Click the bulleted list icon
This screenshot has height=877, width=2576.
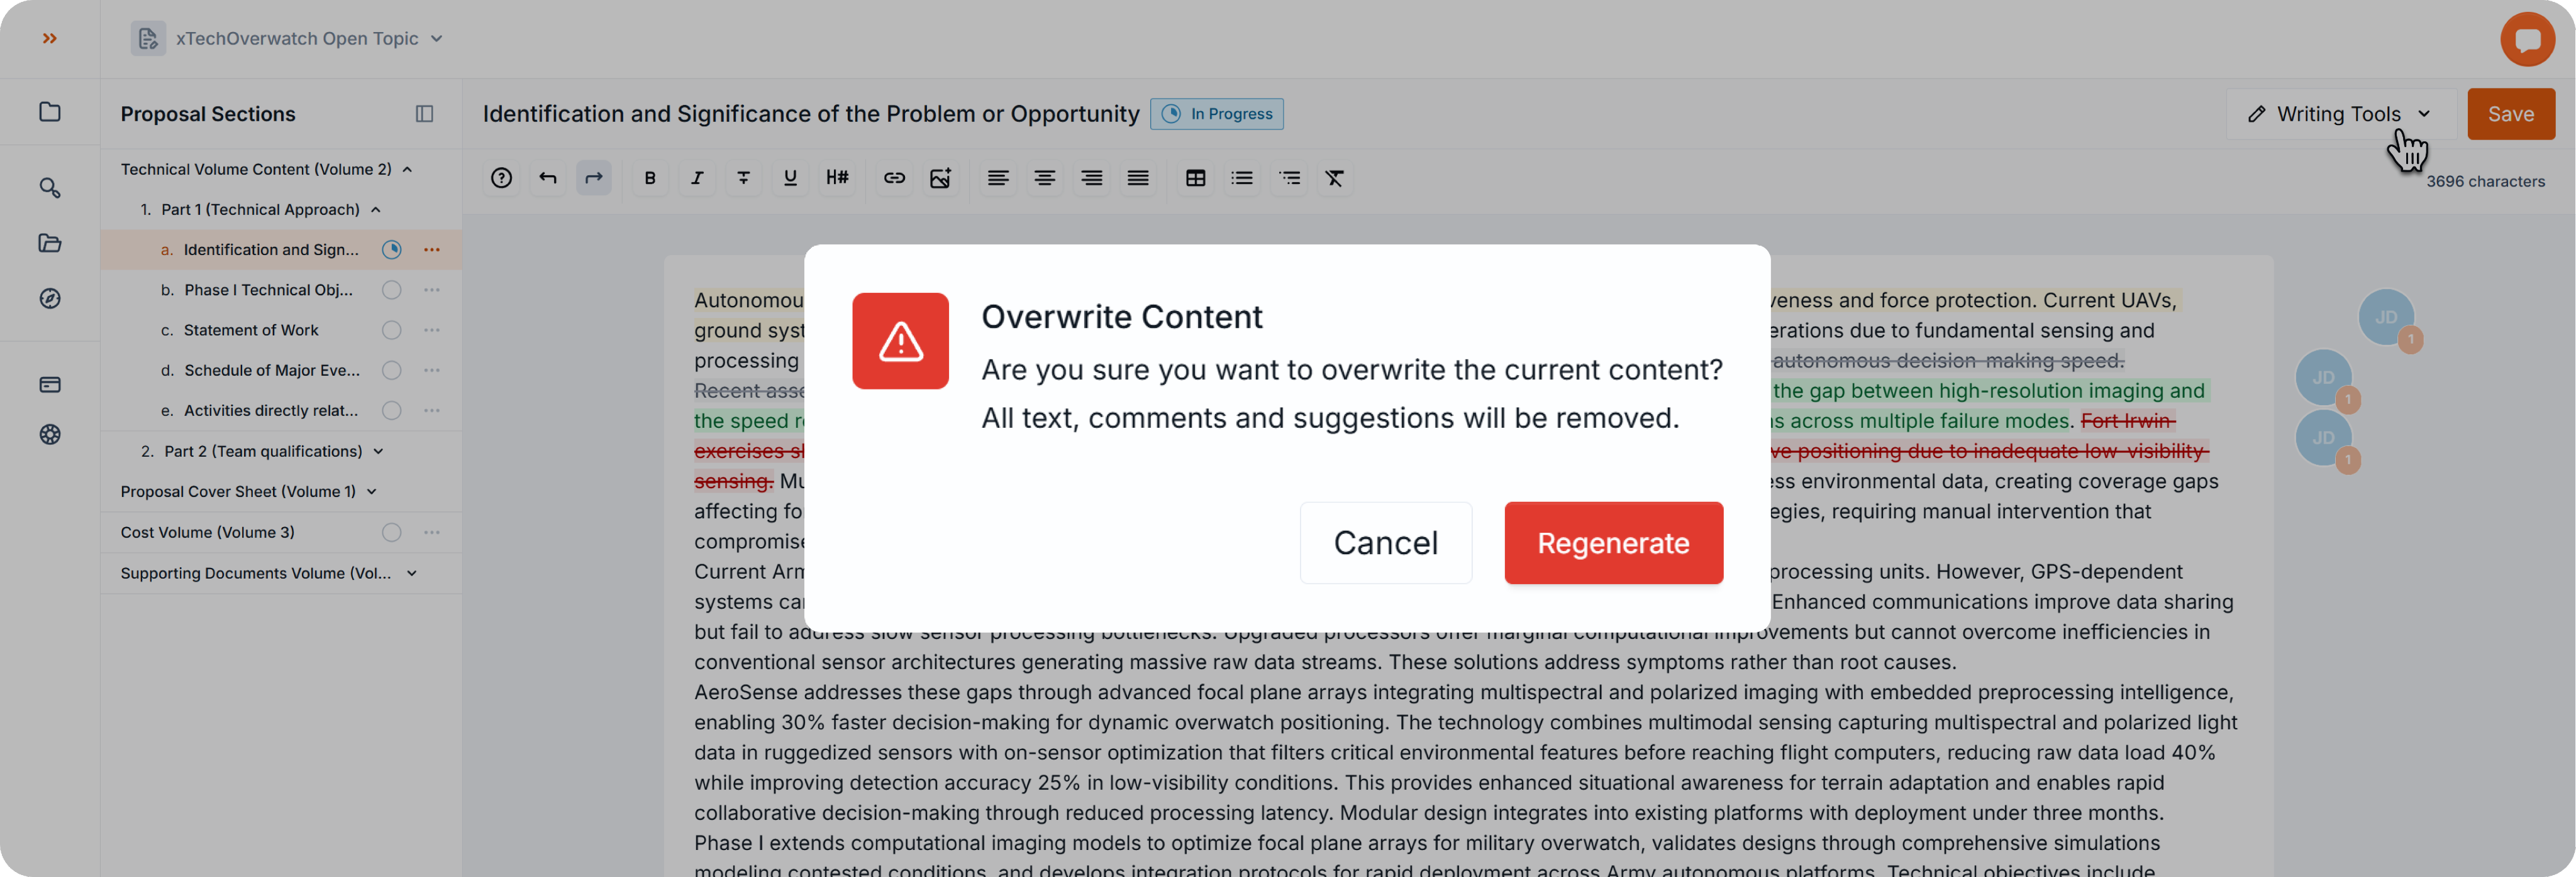tap(1242, 178)
